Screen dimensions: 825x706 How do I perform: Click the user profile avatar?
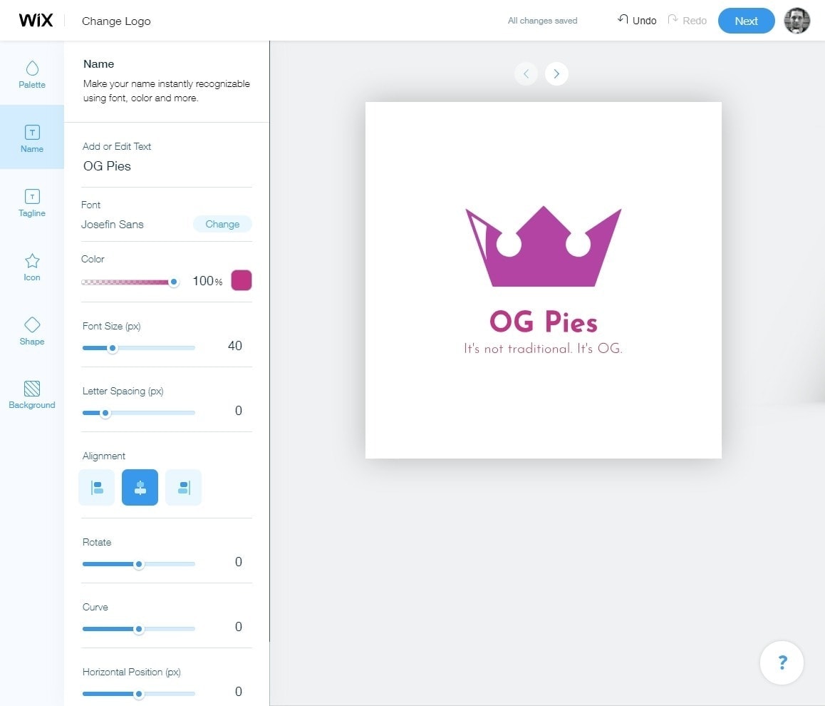(x=797, y=21)
